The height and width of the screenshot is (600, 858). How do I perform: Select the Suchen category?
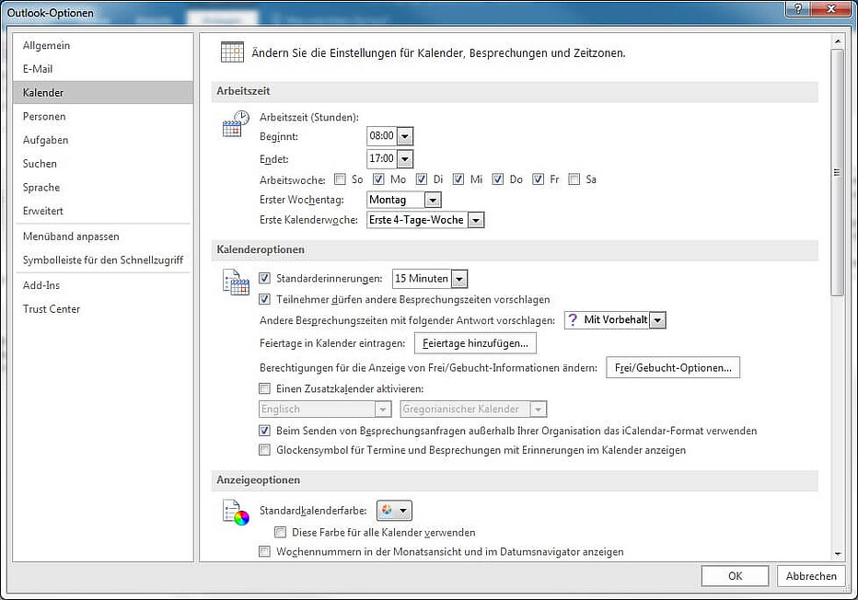click(103, 163)
